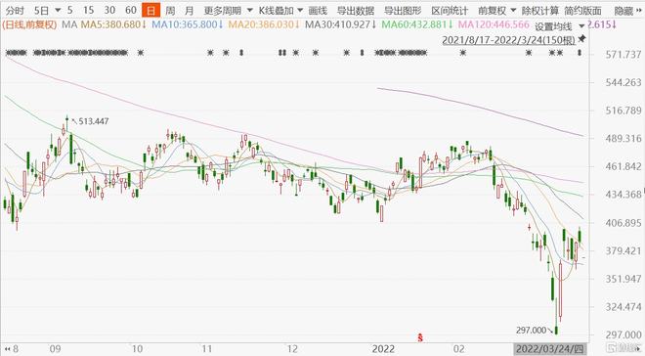
Task: Click the MA10:365.800 legend value
Action: tap(188, 24)
